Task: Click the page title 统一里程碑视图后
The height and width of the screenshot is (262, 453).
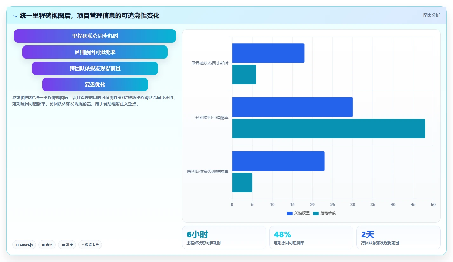Action: click(90, 16)
